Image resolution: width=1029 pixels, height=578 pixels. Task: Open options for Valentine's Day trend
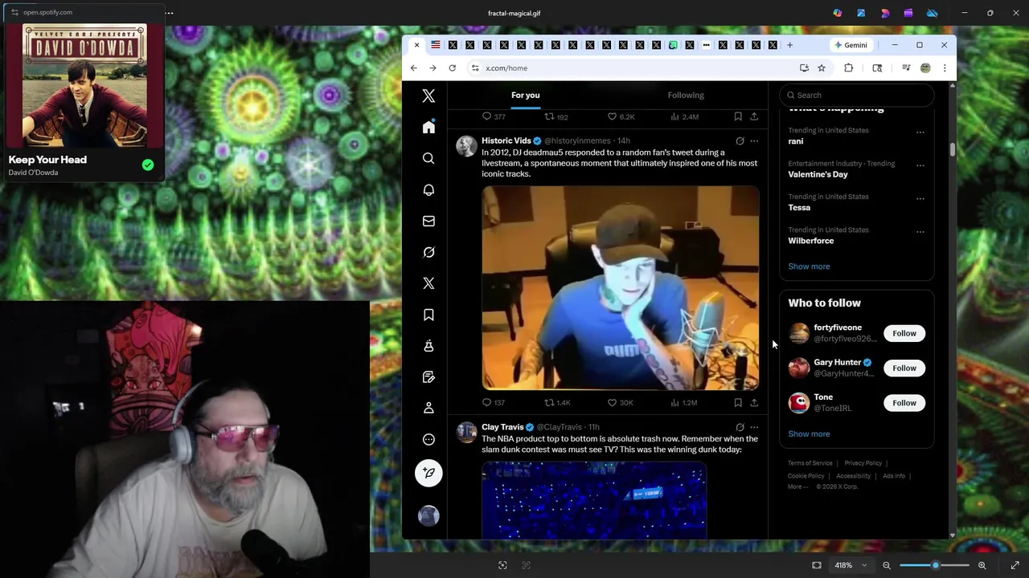920,165
